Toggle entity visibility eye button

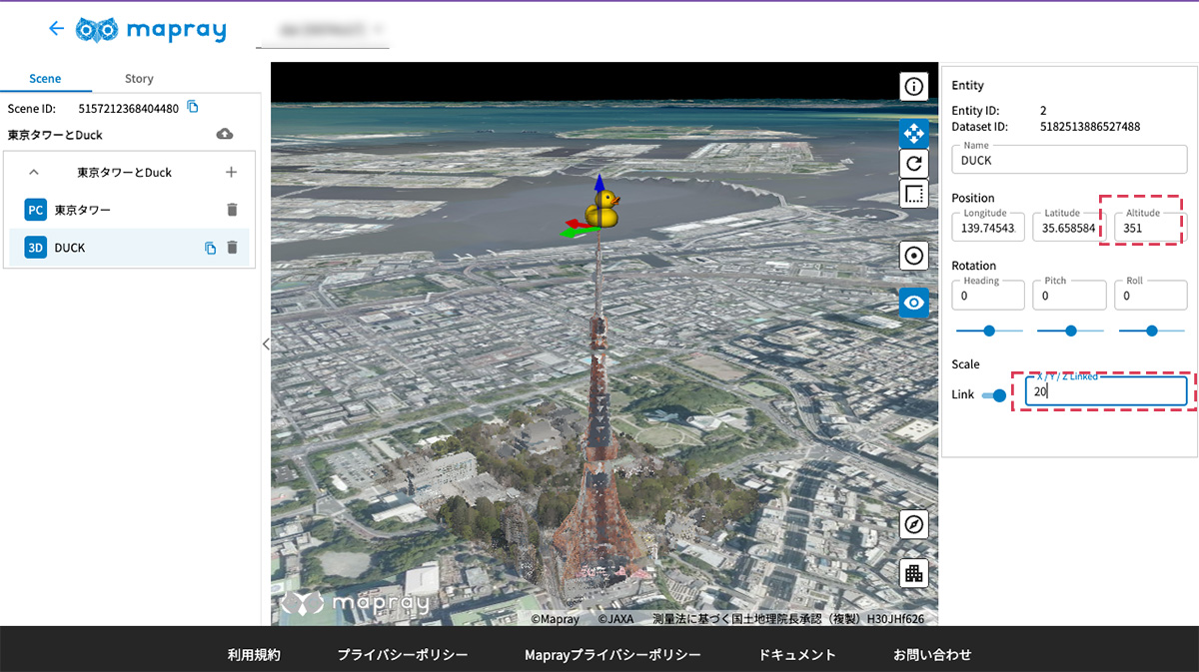tap(913, 302)
